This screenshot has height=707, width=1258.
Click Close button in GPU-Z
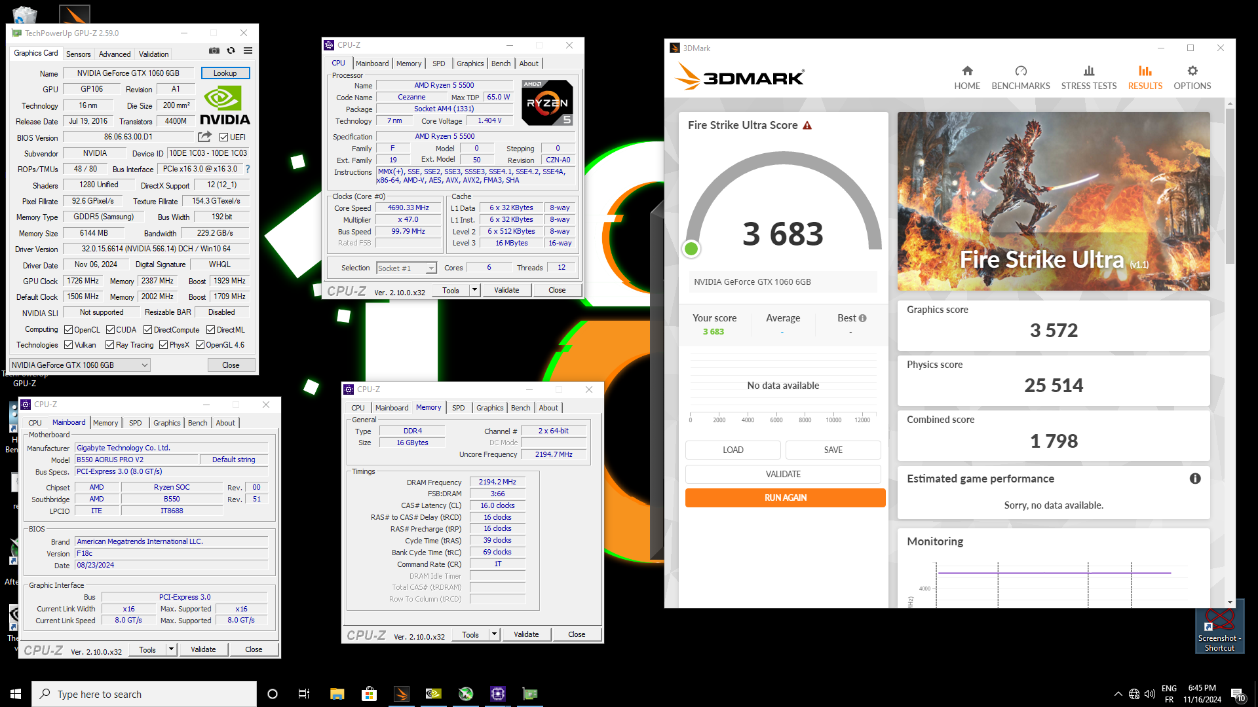[231, 365]
